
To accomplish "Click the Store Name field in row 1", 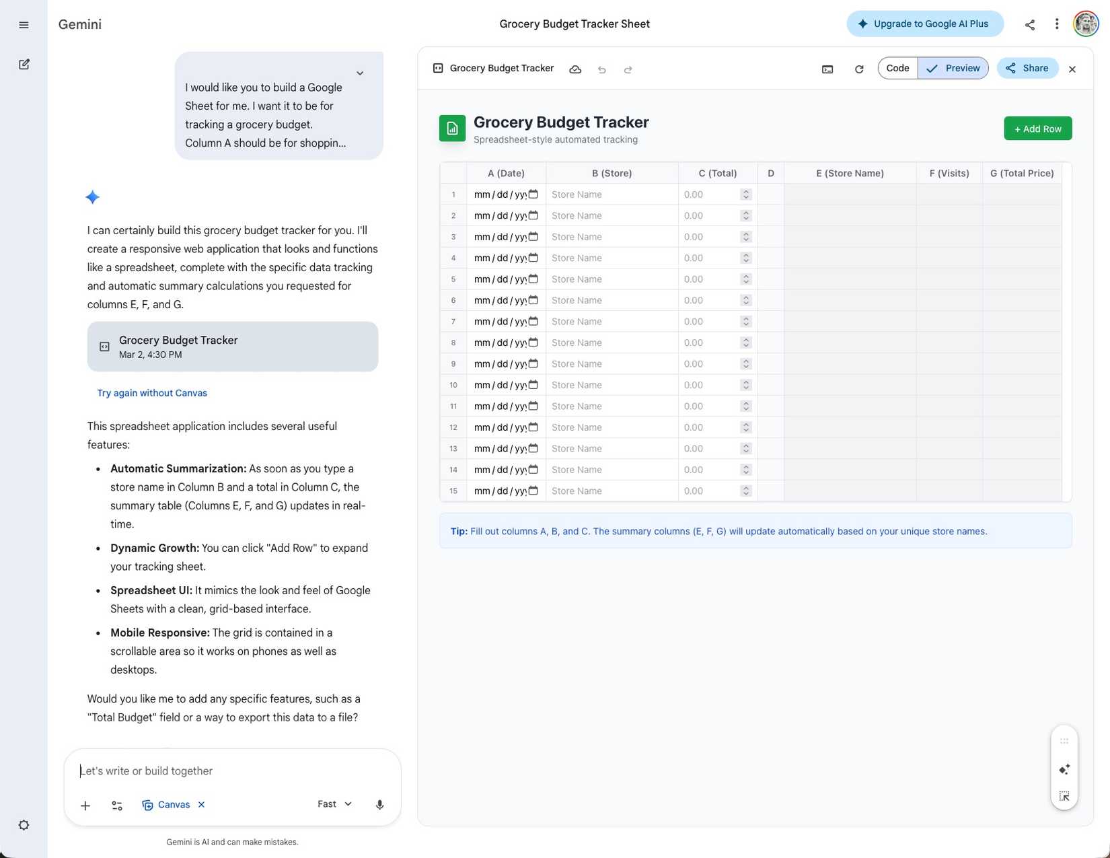I will pyautogui.click(x=612, y=194).
